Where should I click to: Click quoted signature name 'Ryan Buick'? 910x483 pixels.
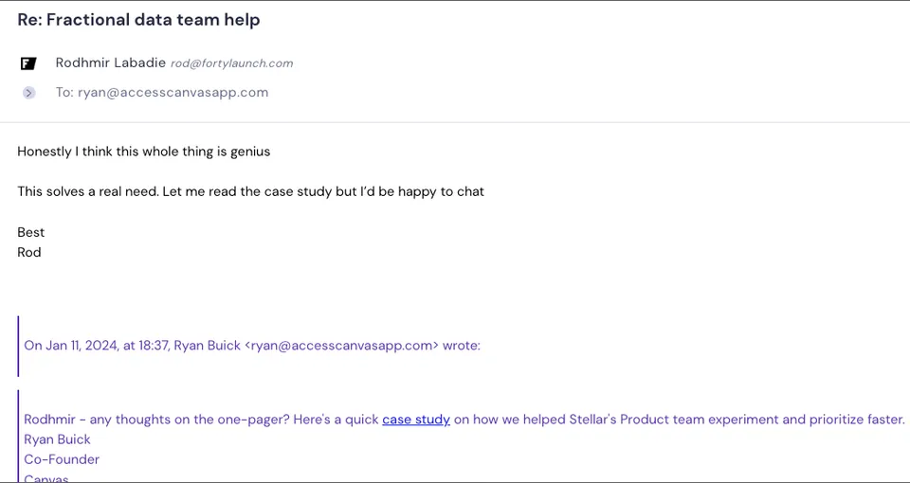(58, 439)
